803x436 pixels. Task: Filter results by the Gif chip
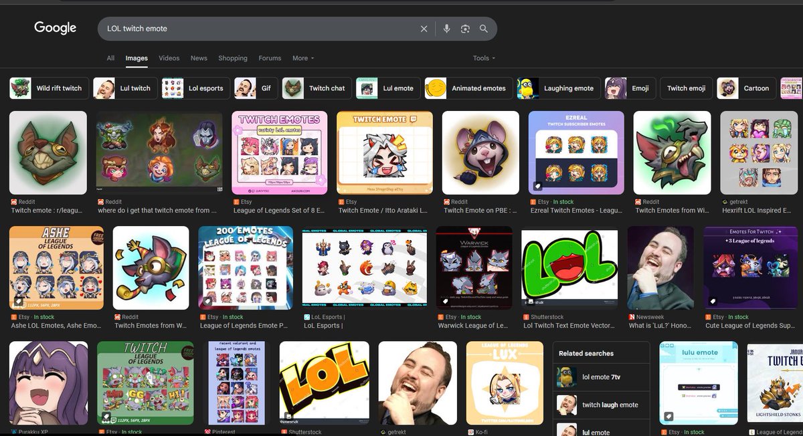pyautogui.click(x=256, y=88)
